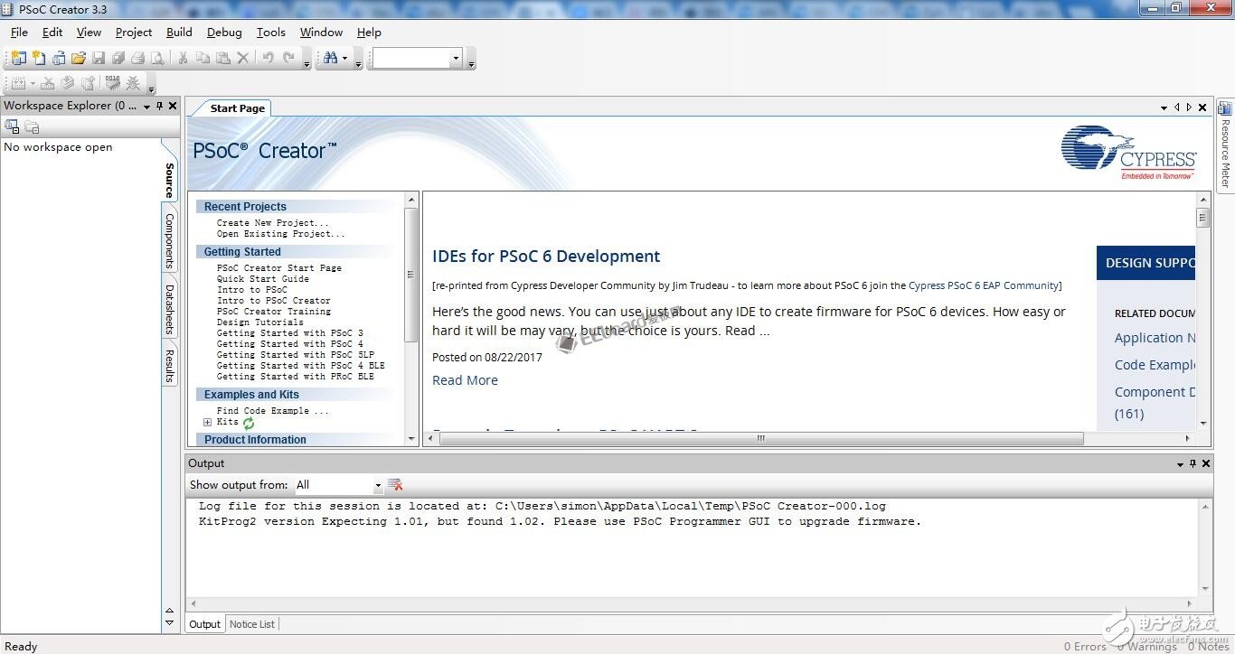1235x654 pixels.
Task: Click the Resource Meter side panel icon
Action: click(1225, 109)
